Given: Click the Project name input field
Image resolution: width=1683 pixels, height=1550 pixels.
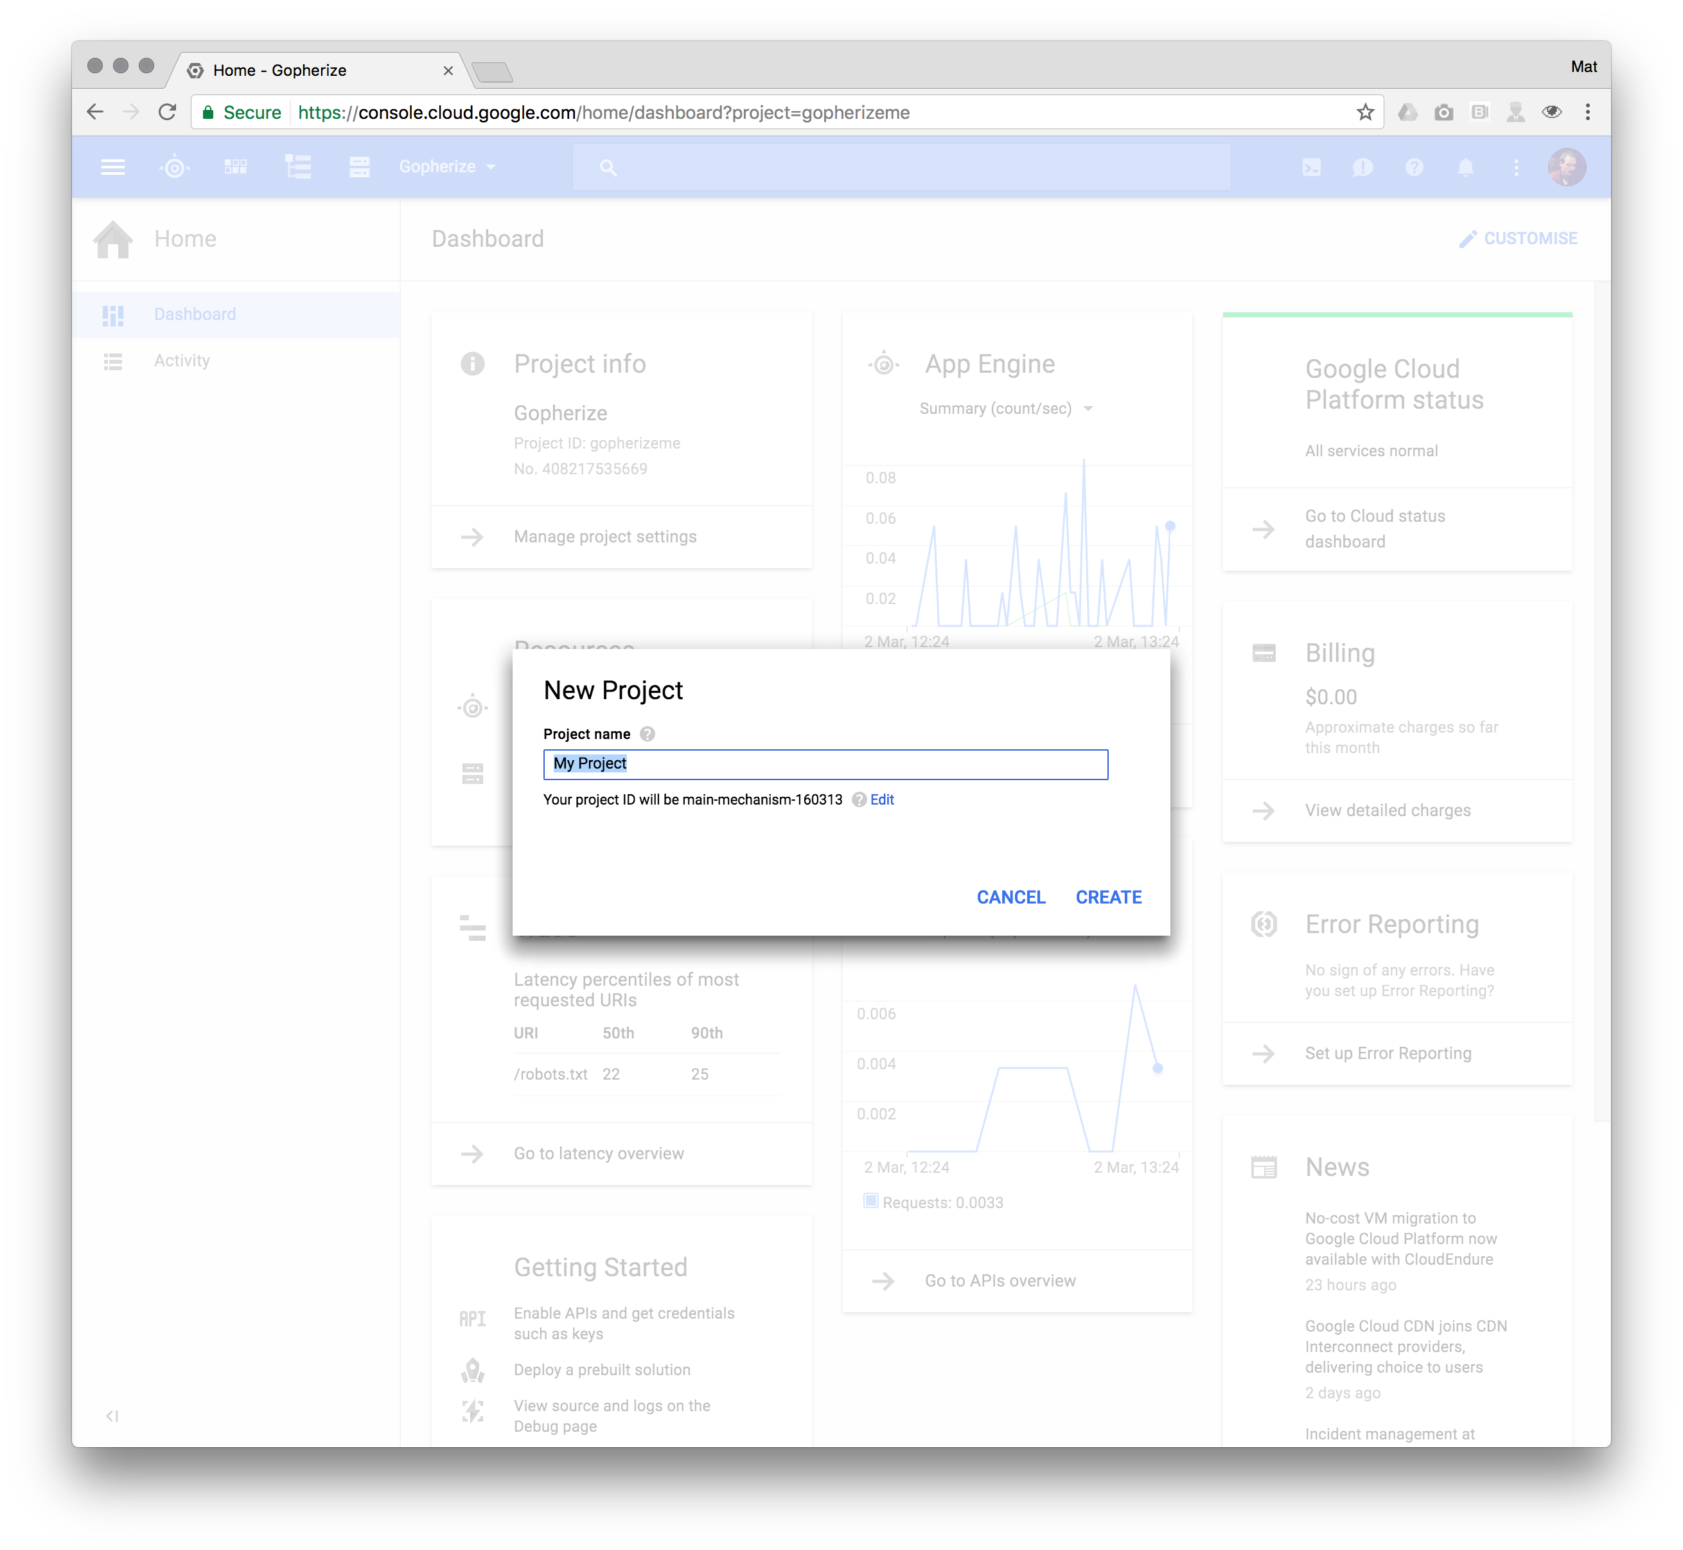Looking at the screenshot, I should [x=825, y=764].
